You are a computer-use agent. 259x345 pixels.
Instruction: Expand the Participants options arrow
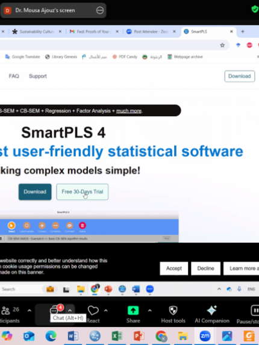[x=30, y=311]
